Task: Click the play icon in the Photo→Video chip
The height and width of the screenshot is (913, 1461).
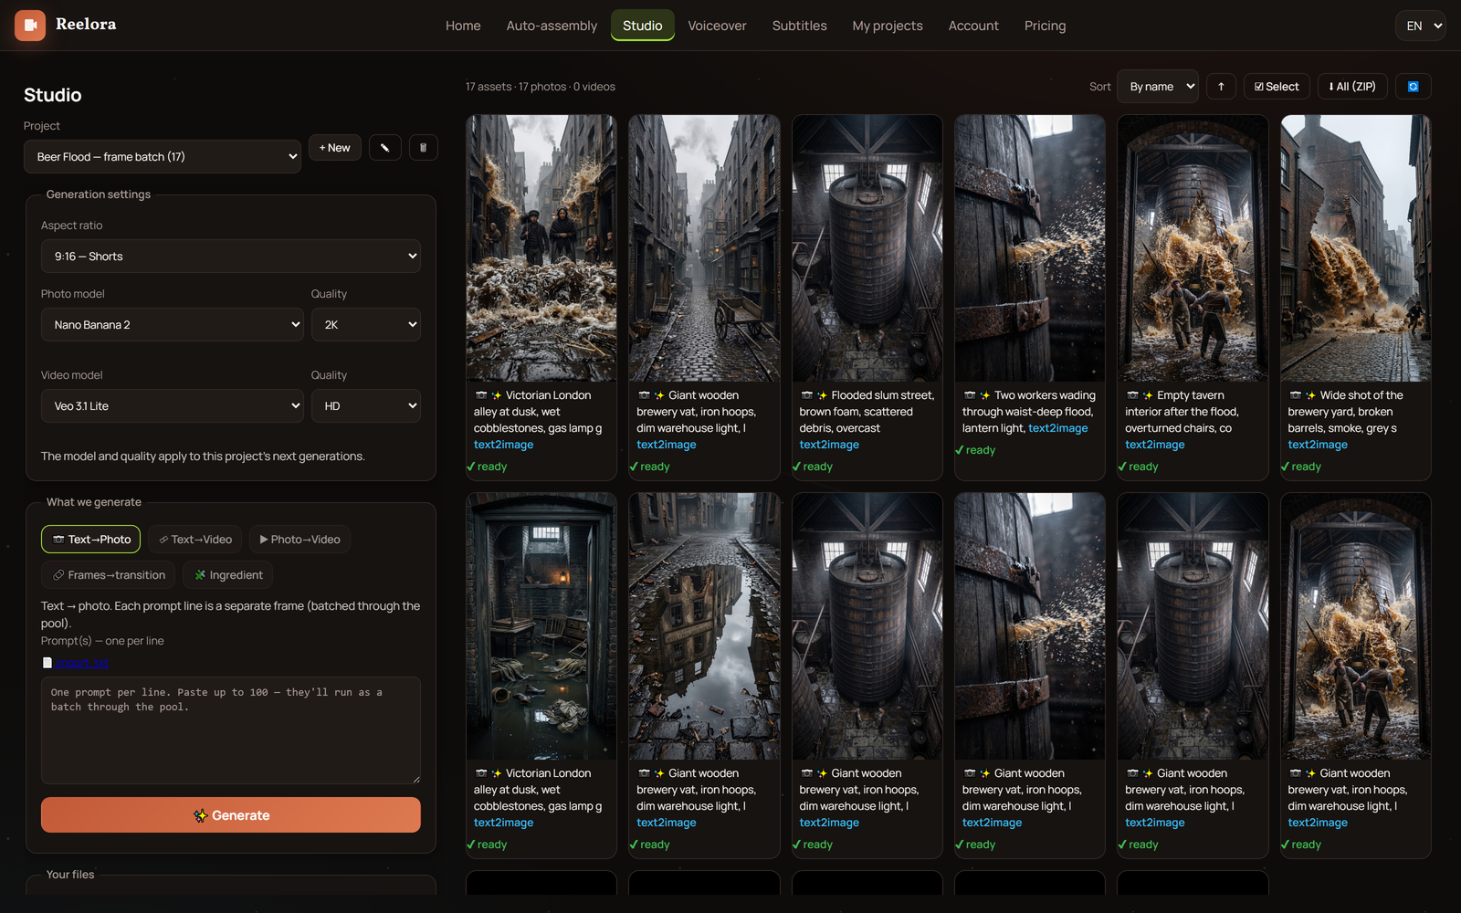Action: point(264,540)
